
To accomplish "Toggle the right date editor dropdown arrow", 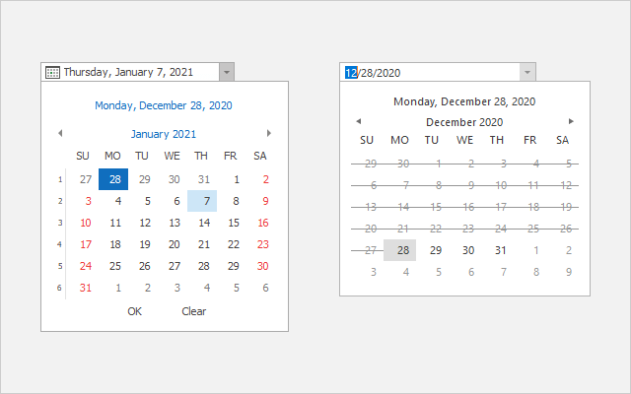I will pyautogui.click(x=527, y=72).
